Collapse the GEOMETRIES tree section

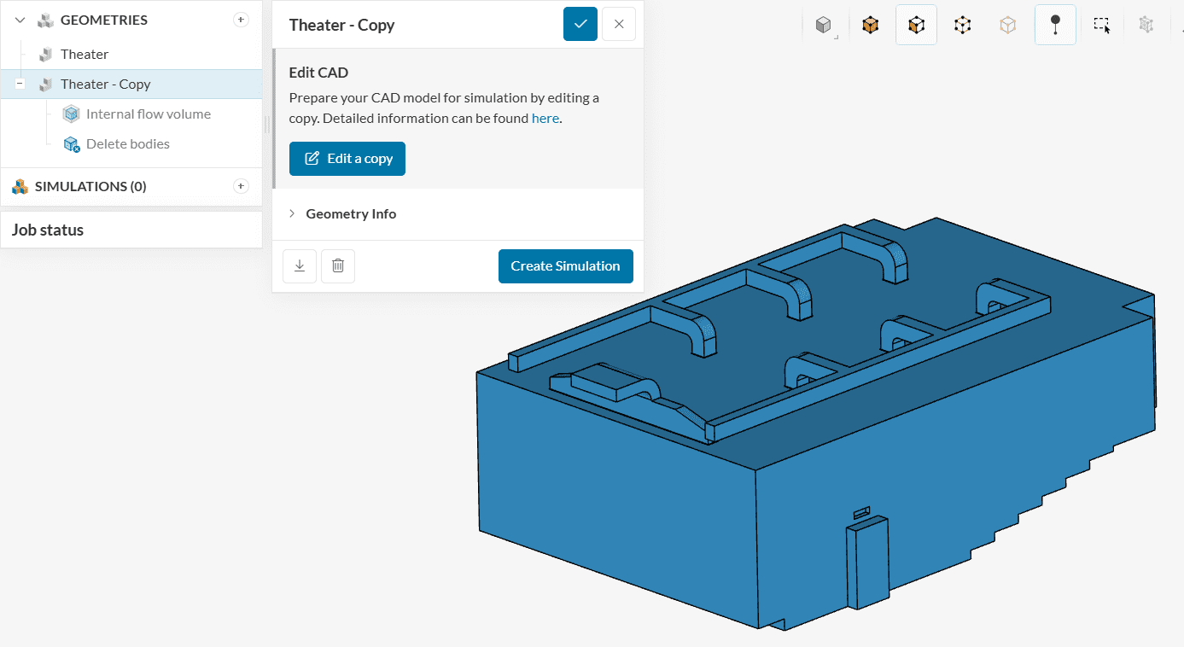pyautogui.click(x=20, y=20)
